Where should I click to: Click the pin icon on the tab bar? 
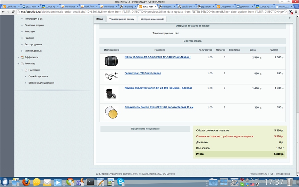click(290, 19)
